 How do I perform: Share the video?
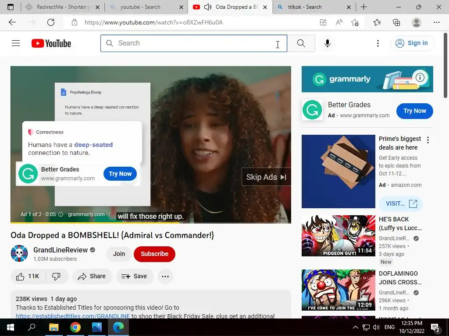[x=92, y=276]
